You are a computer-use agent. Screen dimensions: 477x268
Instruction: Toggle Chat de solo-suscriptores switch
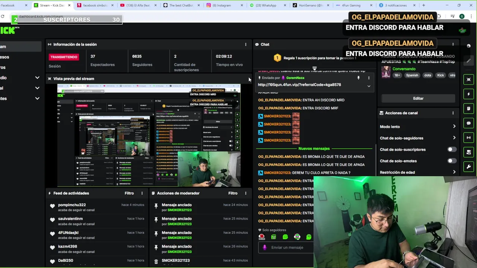tap(451, 149)
